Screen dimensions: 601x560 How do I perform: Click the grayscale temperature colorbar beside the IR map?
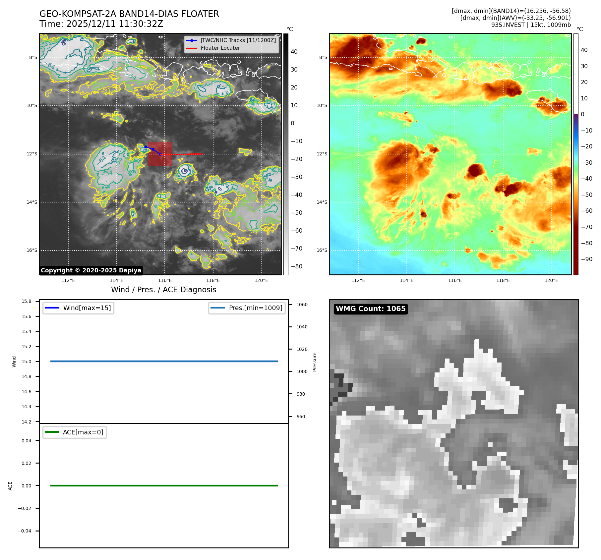click(x=286, y=154)
